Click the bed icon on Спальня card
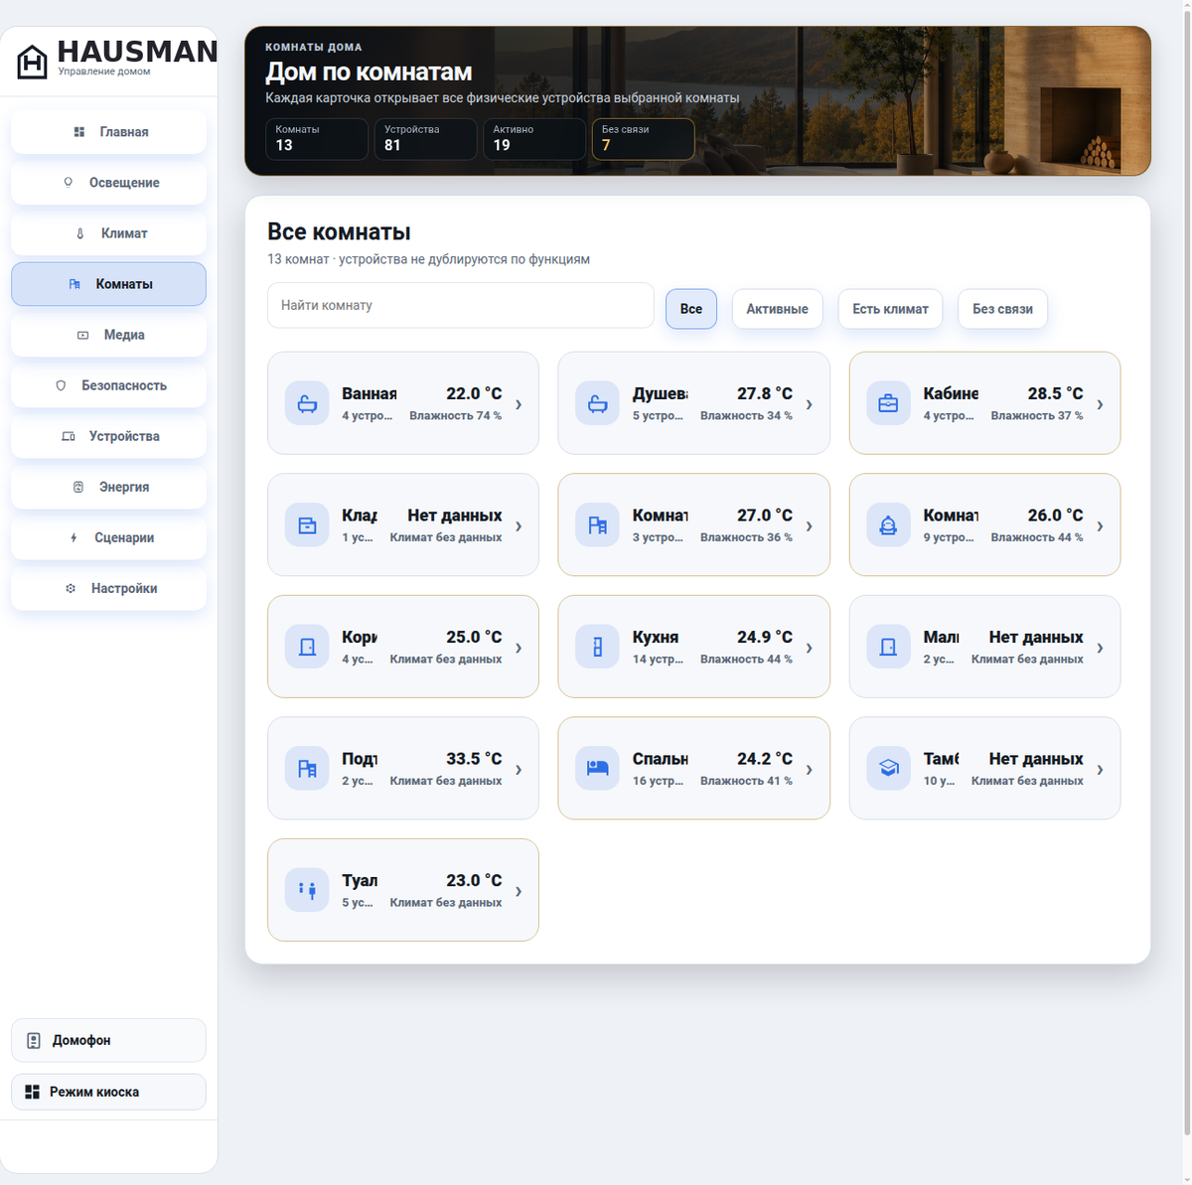This screenshot has height=1185, width=1192. pos(597,769)
